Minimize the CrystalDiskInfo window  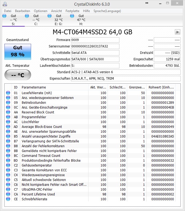tap(160, 3)
